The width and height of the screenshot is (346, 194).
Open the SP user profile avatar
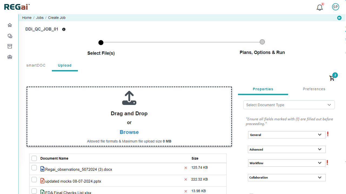point(335,7)
